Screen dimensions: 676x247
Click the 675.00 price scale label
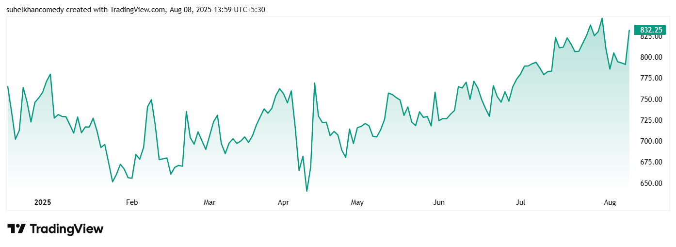651,162
